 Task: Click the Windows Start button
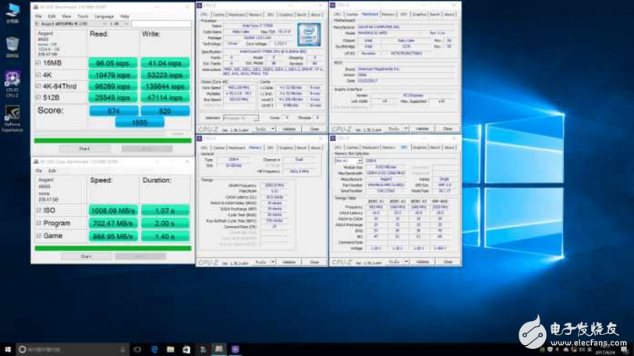coord(8,350)
